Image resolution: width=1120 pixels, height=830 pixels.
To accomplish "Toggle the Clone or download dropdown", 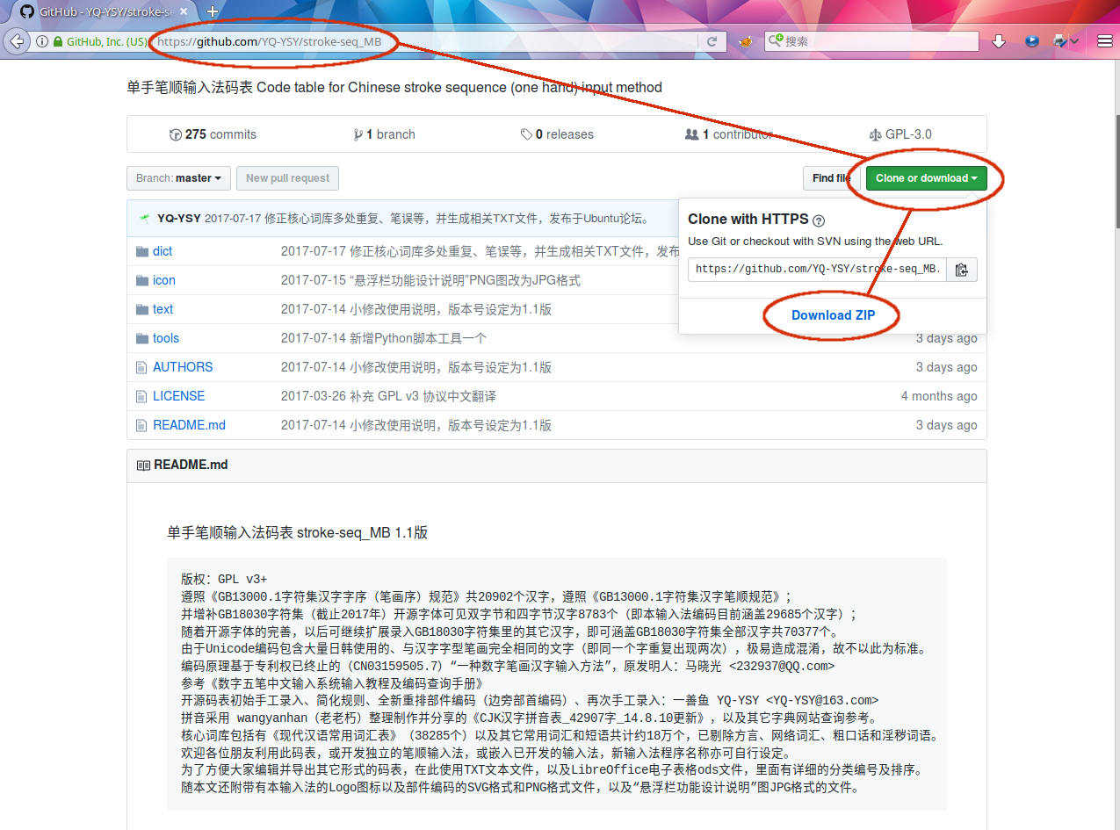I will pyautogui.click(x=926, y=178).
